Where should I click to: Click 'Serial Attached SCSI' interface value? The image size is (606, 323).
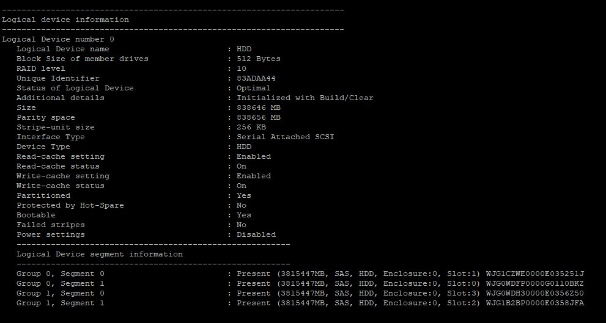[x=285, y=137]
